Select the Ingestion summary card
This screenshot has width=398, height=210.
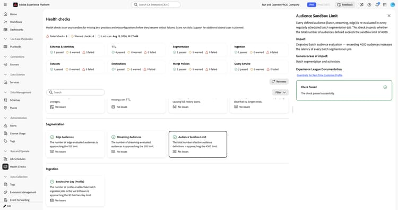point(259,49)
